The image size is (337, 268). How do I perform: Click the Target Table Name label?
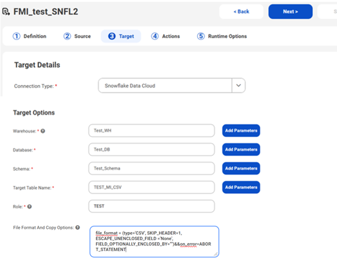[34, 188]
